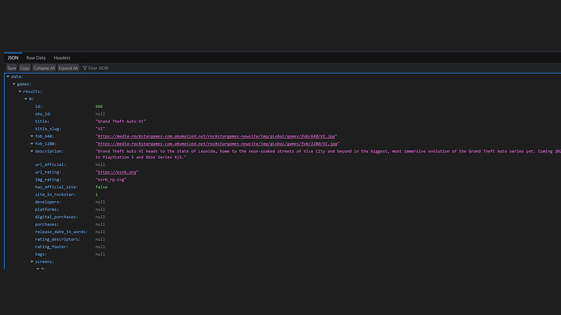The height and width of the screenshot is (315, 561).
Task: Open the fob/1280/VI.jpg image link
Action: (217, 144)
